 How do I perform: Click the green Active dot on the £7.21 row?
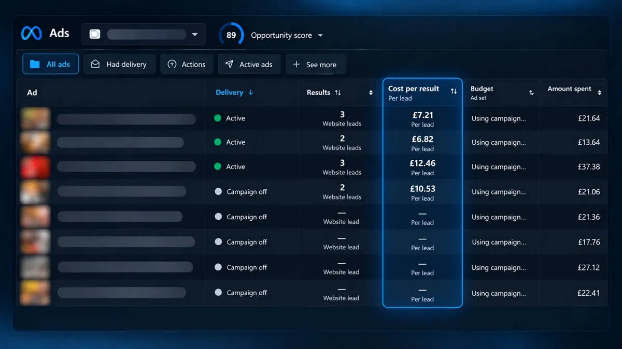point(218,118)
